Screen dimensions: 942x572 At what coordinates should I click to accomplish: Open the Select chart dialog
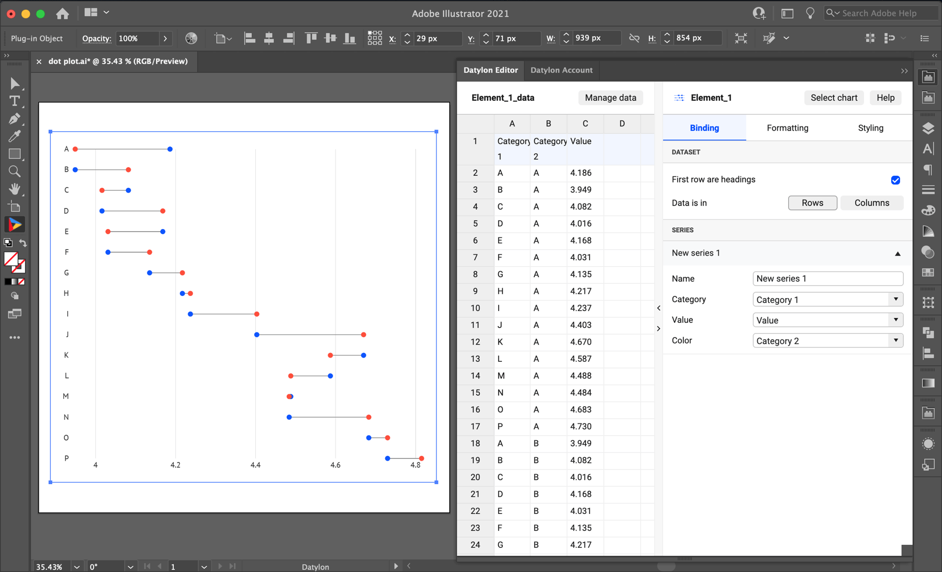(x=834, y=98)
